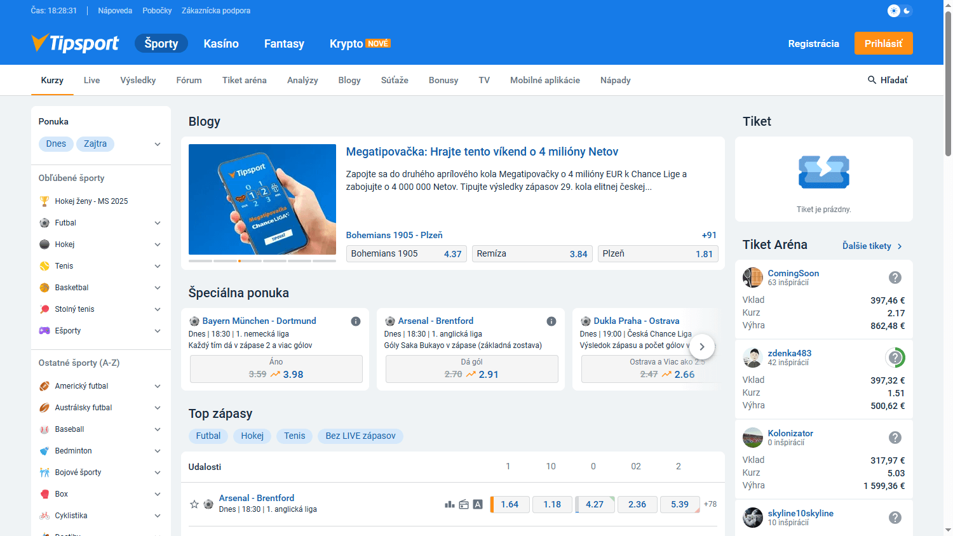Click the info icon on Bayern München card
Viewport: 953px width, 536px height.
point(356,321)
